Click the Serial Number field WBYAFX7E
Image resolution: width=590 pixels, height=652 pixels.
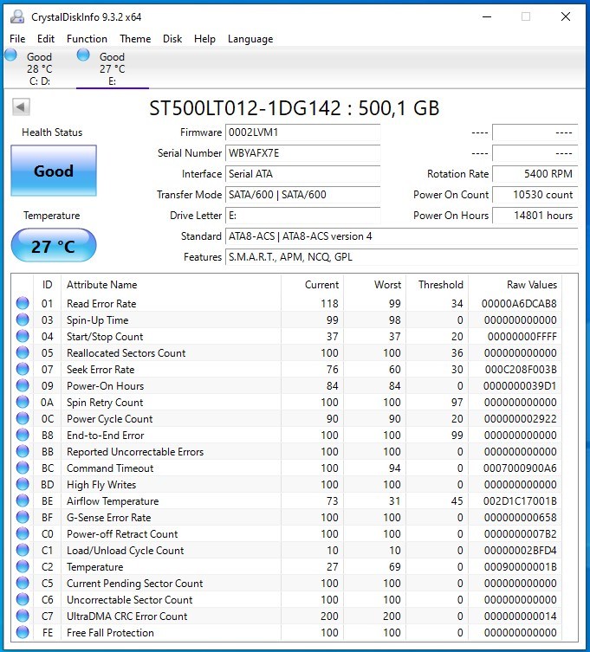point(303,153)
